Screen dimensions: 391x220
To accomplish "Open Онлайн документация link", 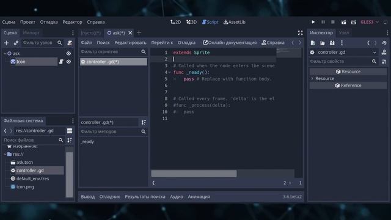I will (x=230, y=43).
